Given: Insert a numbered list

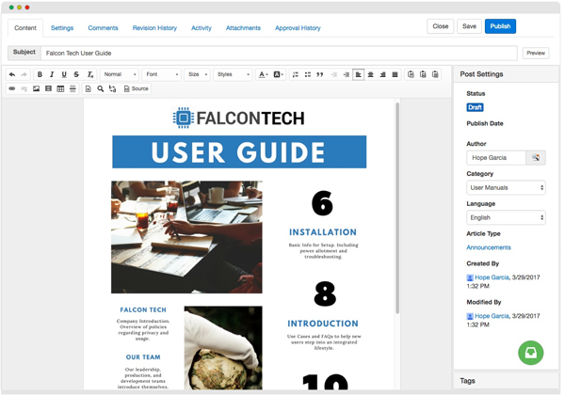Looking at the screenshot, I should pos(295,74).
